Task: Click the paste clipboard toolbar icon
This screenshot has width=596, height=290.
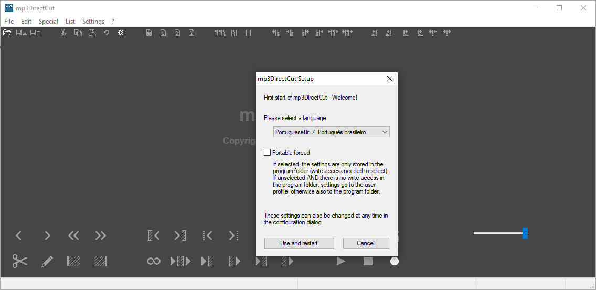Action: coord(92,33)
